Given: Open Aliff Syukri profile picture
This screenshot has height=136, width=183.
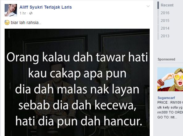Looking at the screenshot, I should pos(11,10).
